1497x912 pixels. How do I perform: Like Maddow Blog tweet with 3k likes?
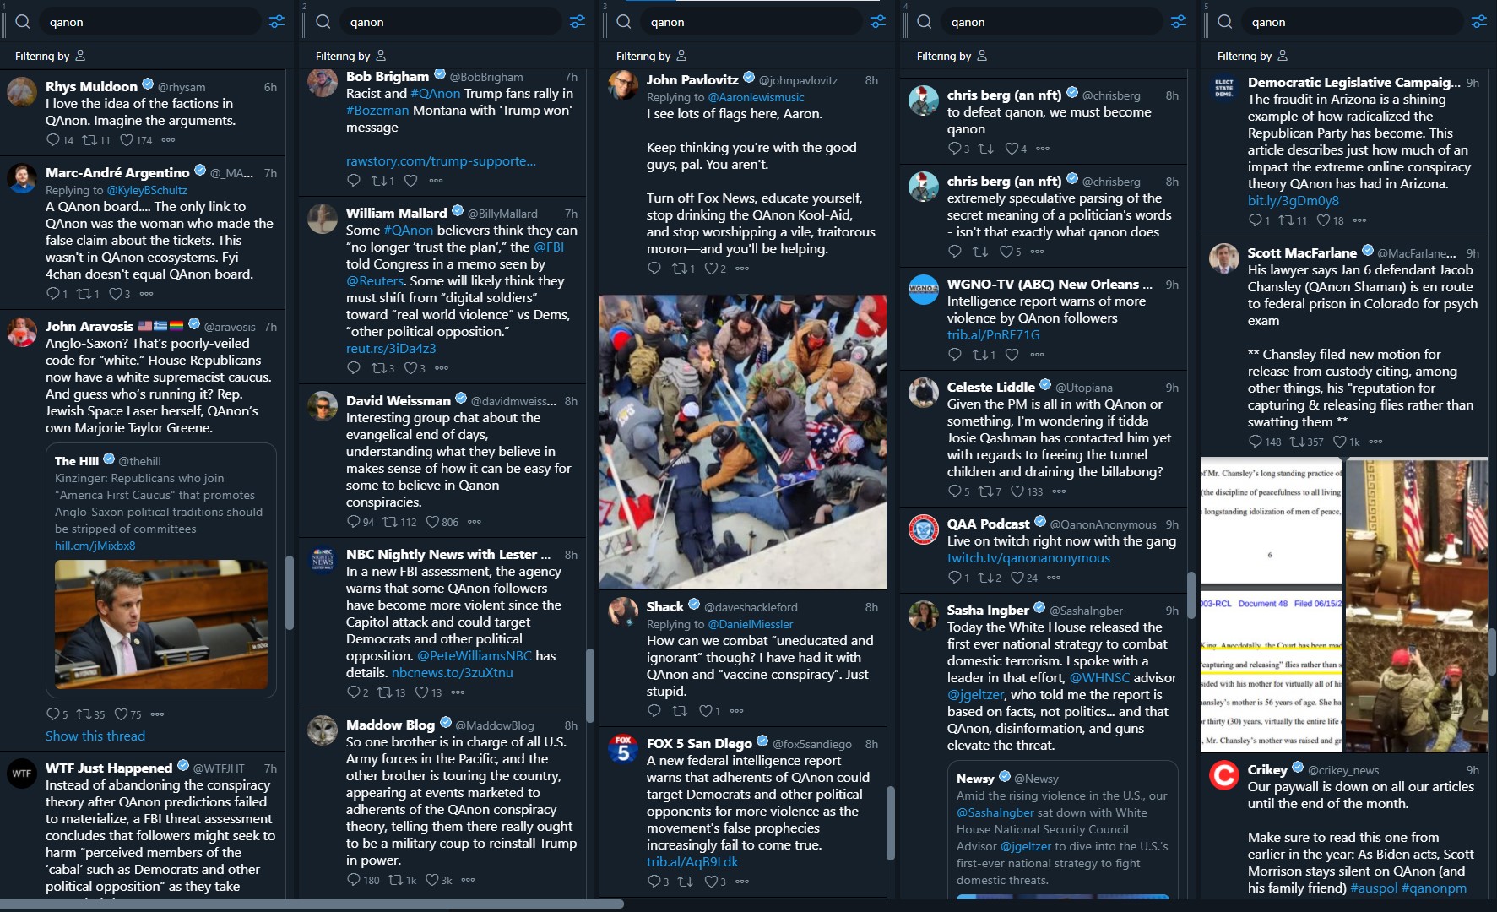[432, 880]
